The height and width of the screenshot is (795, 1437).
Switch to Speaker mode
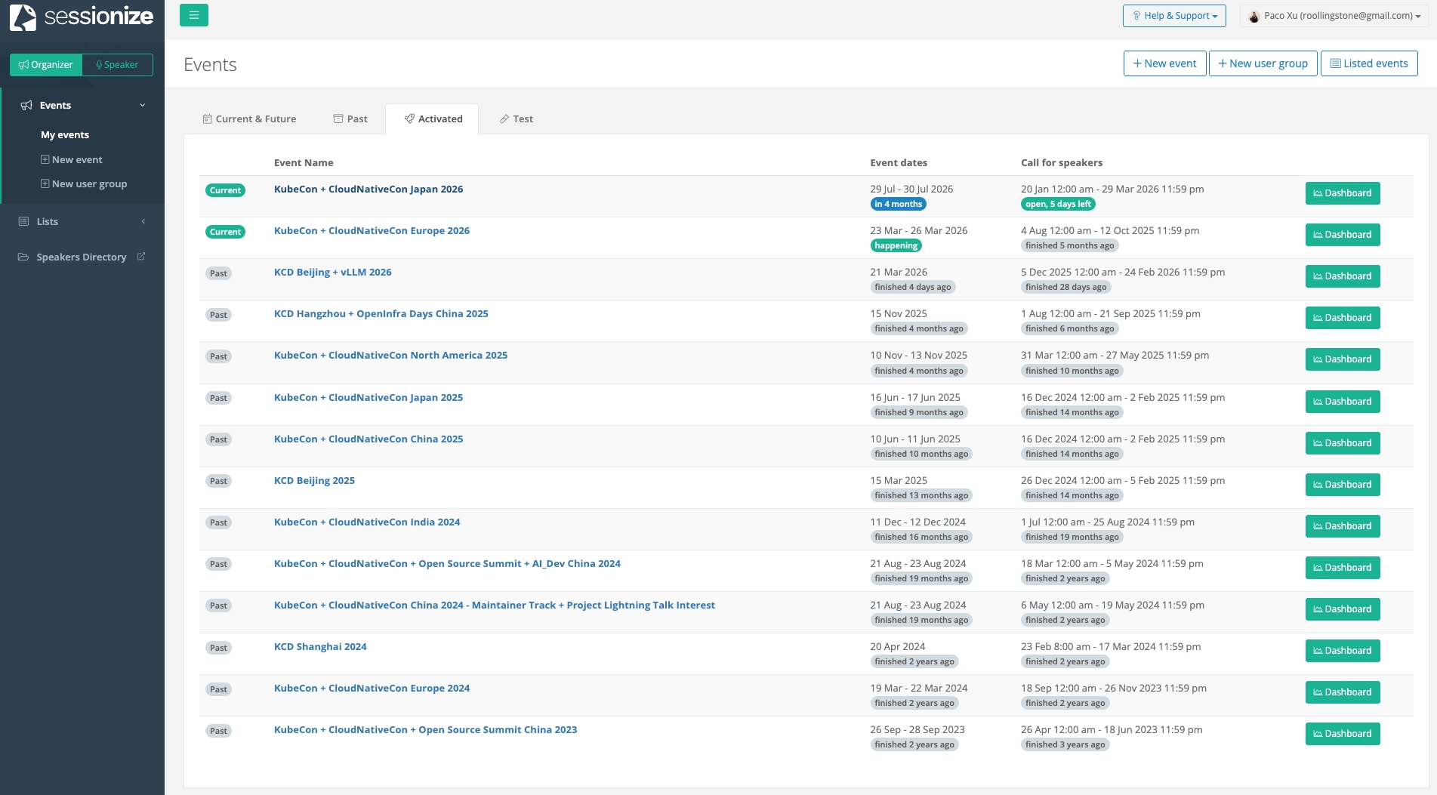tap(117, 65)
